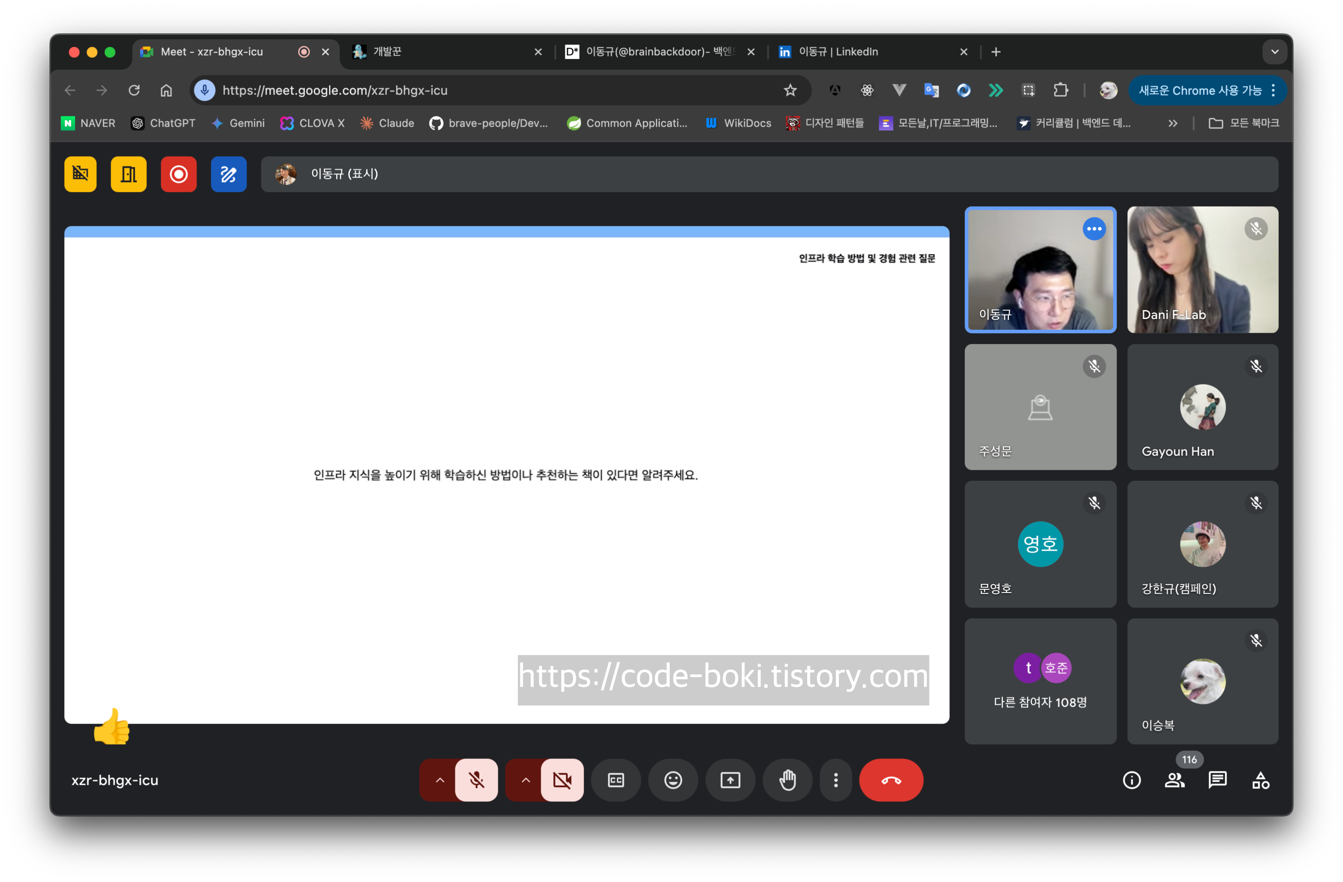Screen dimensions: 1343x882
Task: Expand video settings arrow next to camera
Action: pos(526,780)
